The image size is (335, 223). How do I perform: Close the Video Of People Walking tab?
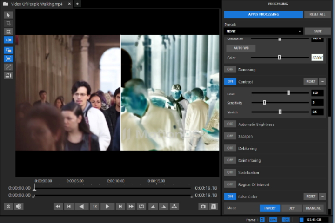[x=69, y=4]
